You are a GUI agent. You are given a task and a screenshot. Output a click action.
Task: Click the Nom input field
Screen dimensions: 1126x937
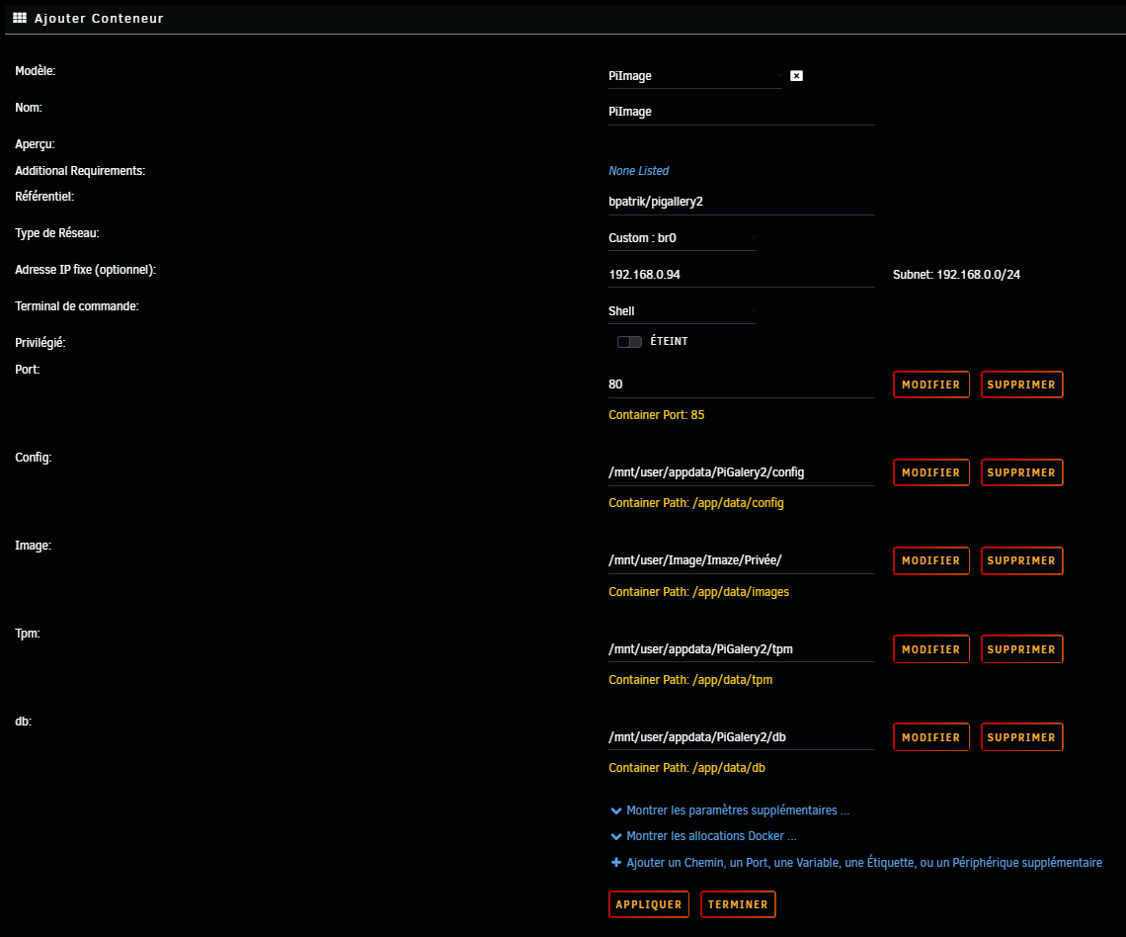click(741, 111)
